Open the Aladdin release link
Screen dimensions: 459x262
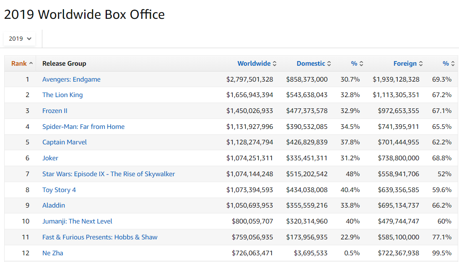click(x=54, y=205)
